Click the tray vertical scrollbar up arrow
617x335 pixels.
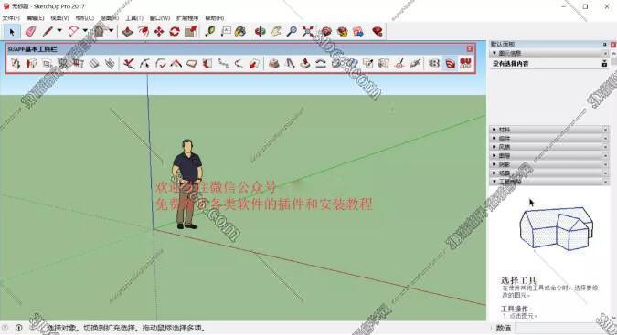pyautogui.click(x=613, y=53)
